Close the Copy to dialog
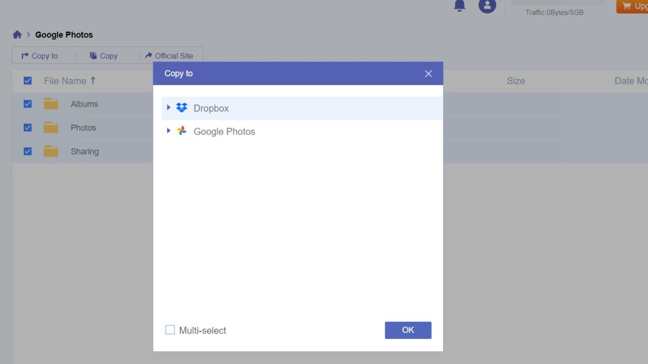 428,74
